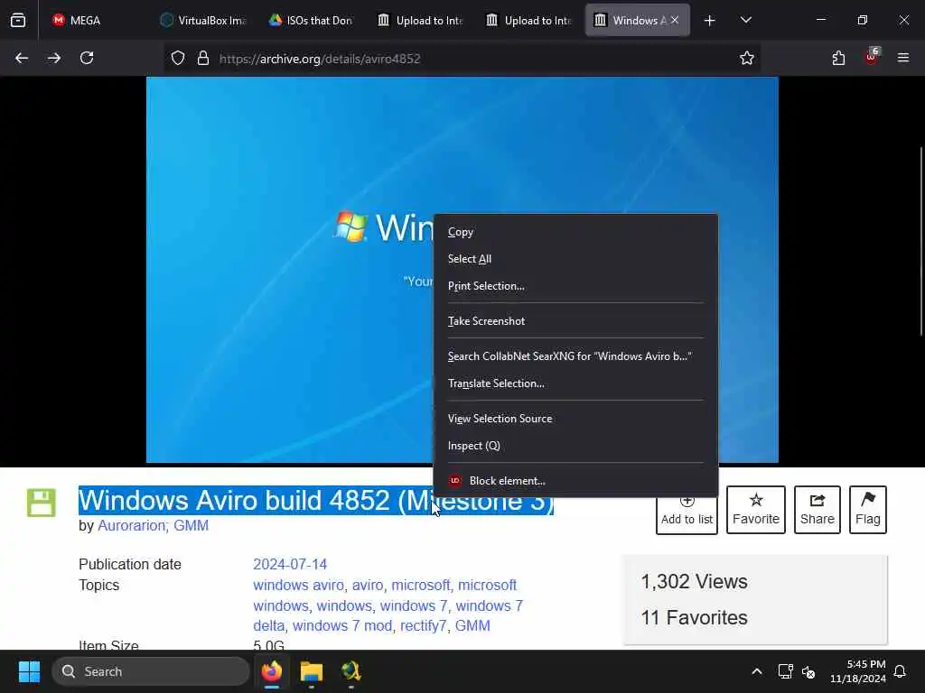The image size is (925, 693).
Task: Open the microsoft topic link
Action: coord(421,585)
